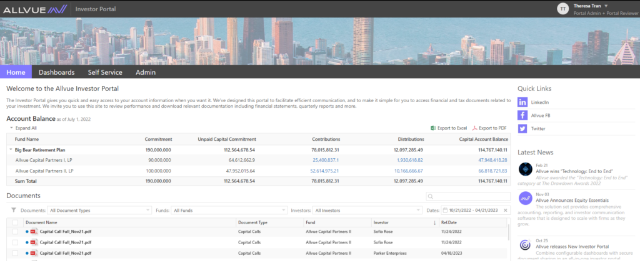The image size is (640, 261).
Task: Click the Feb 21 news item icon
Action: [x=525, y=169]
